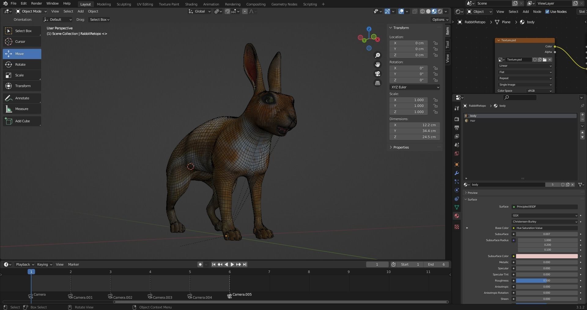
Task: Click the Principled BSDF surface button
Action: 545,207
